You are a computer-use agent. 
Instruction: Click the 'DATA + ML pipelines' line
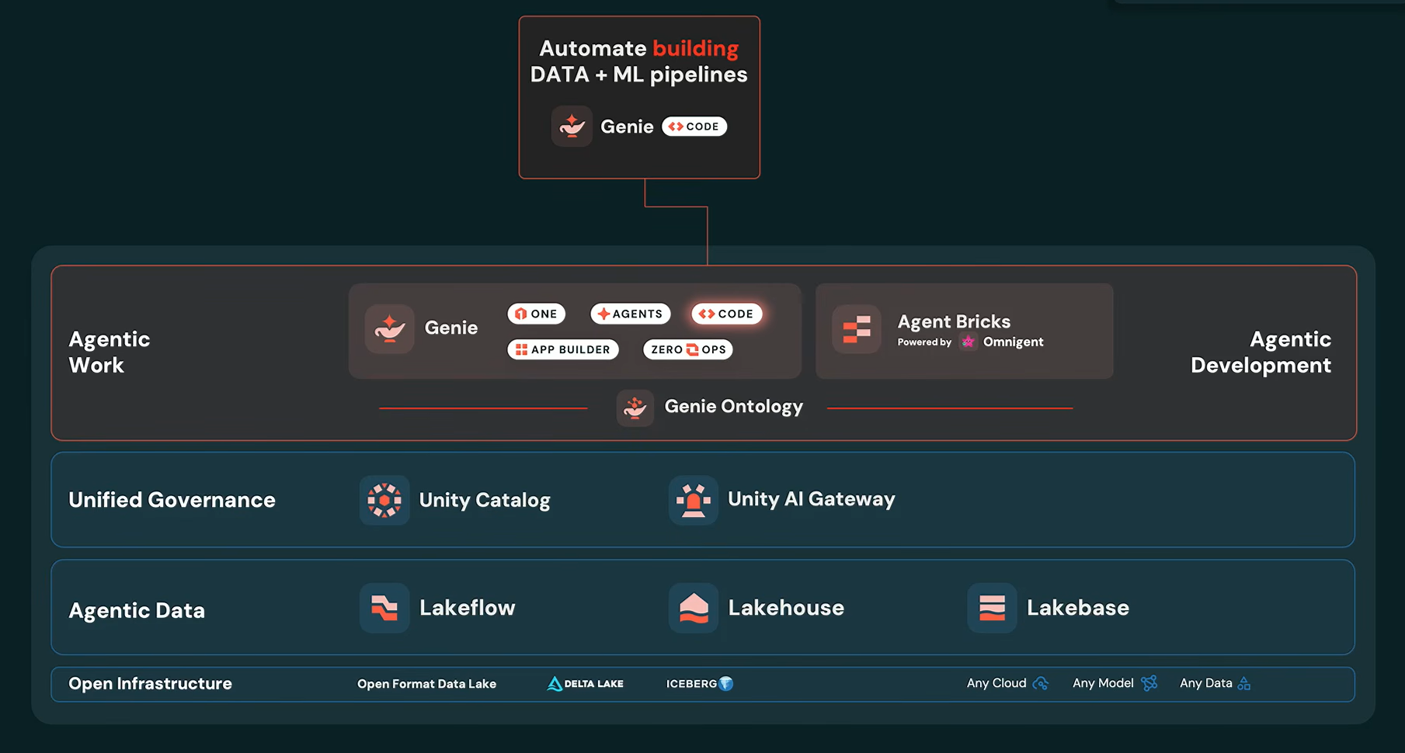click(x=638, y=75)
